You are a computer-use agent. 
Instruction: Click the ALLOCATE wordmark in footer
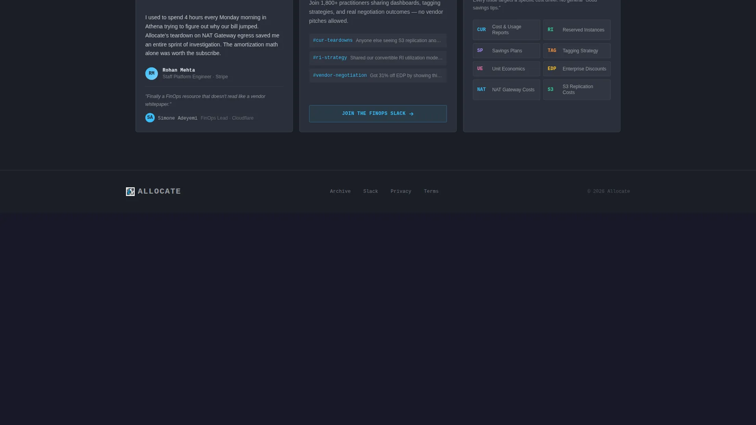[159, 192]
